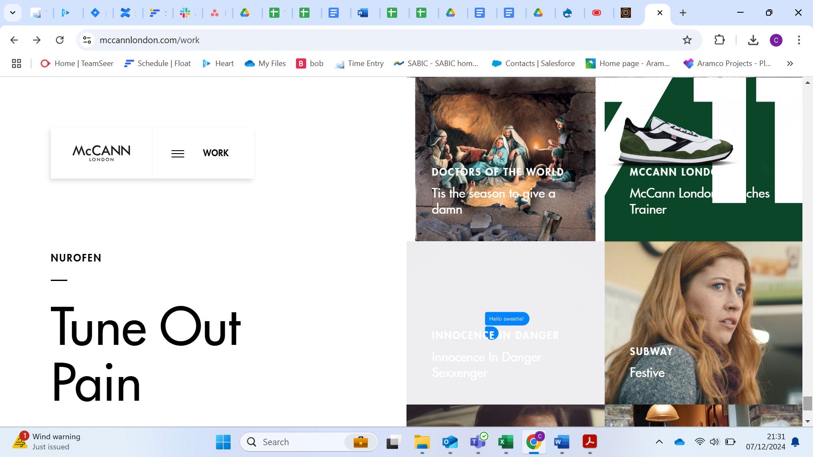Click the page scrollbar down arrow
Screen dimensions: 813x457
click(x=807, y=421)
